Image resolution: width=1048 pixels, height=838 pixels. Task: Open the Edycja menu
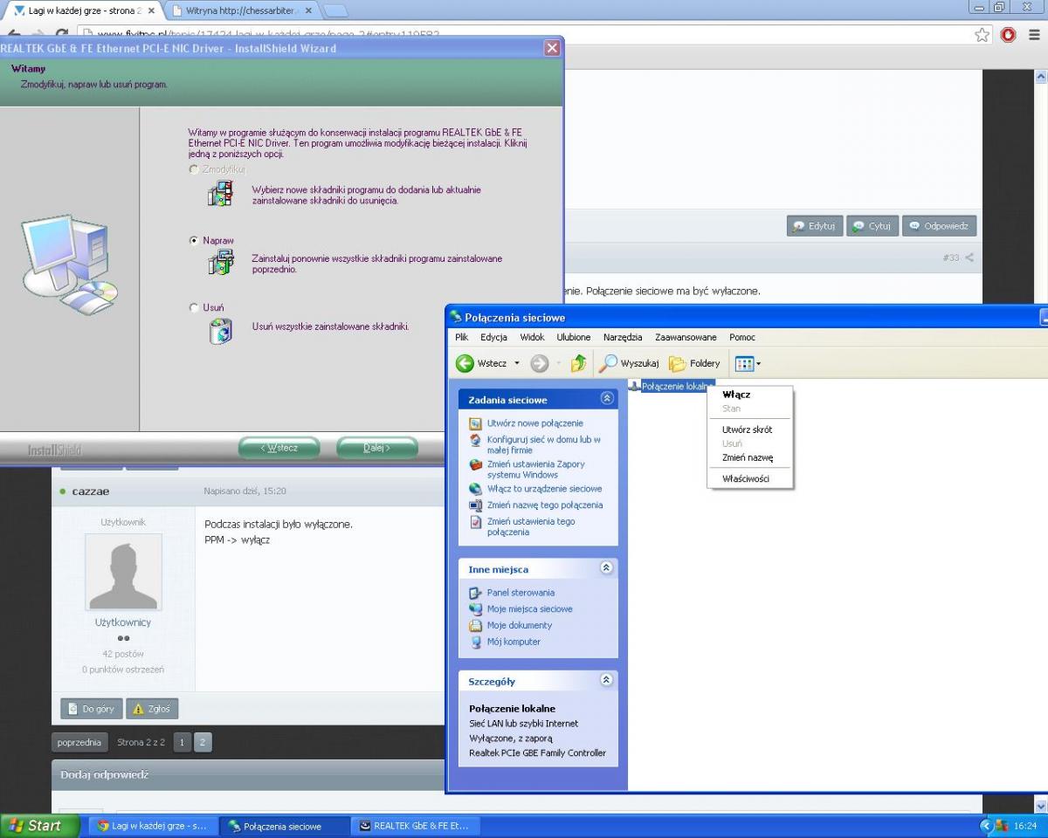click(x=493, y=337)
